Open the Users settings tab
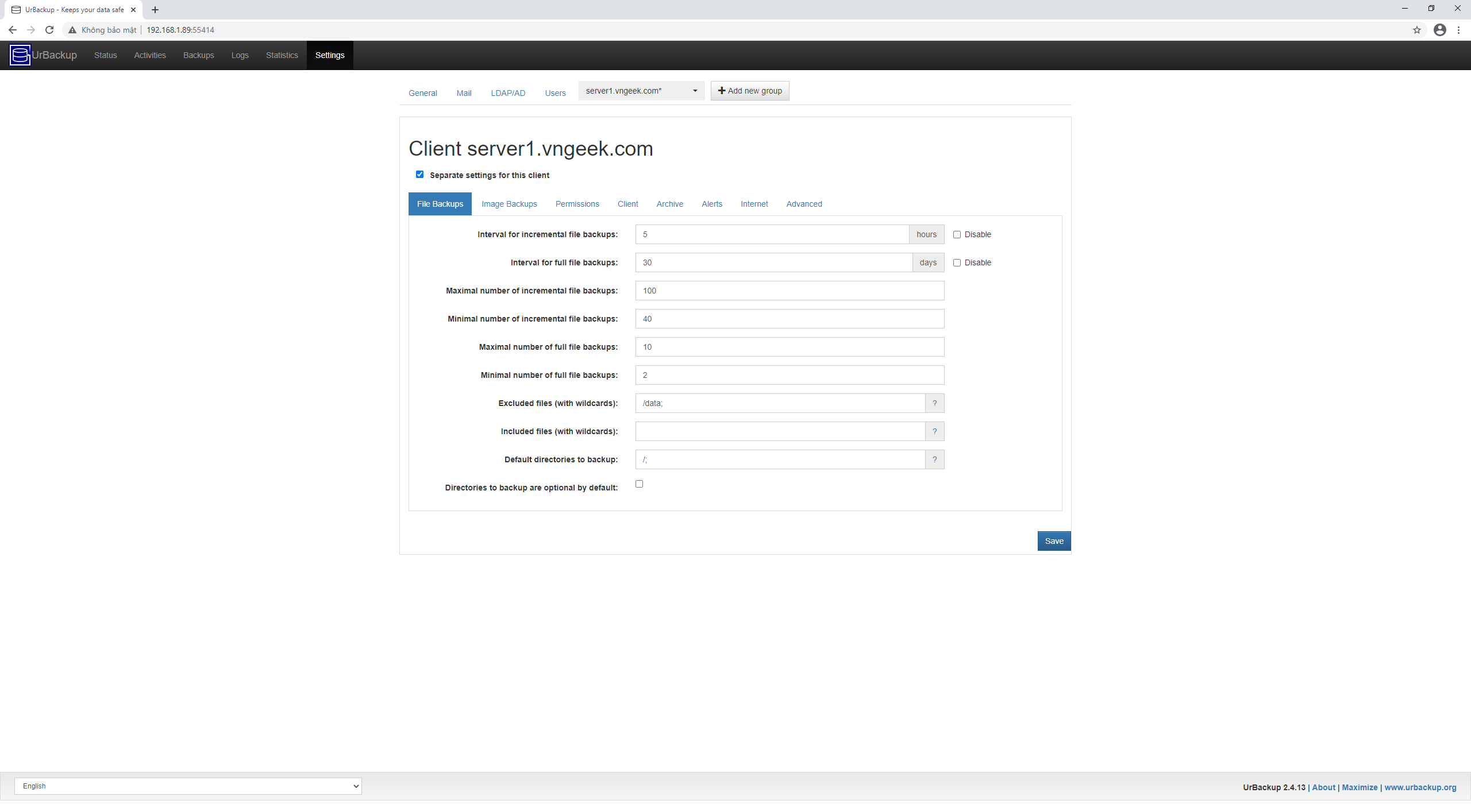1471x804 pixels. (x=555, y=93)
